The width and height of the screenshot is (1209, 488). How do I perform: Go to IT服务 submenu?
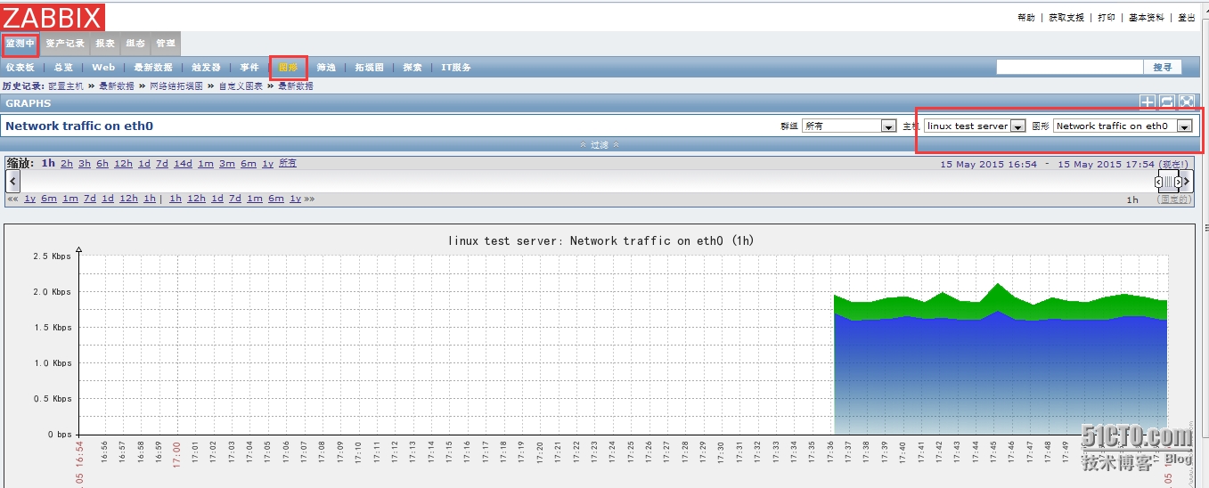point(456,67)
